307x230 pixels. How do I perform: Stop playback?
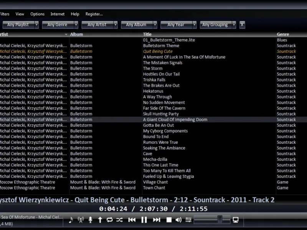(169, 220)
